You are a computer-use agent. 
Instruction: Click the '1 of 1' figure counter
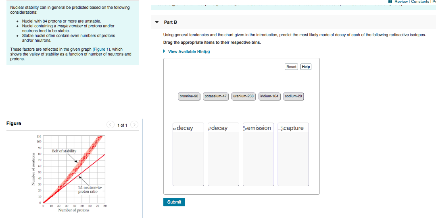[x=122, y=125]
